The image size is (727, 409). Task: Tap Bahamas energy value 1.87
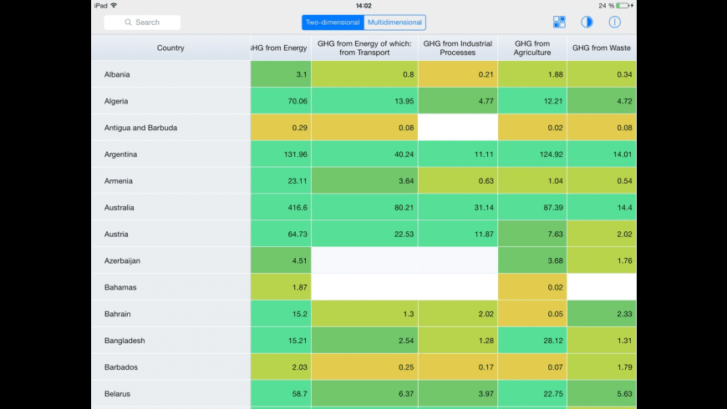click(x=281, y=287)
